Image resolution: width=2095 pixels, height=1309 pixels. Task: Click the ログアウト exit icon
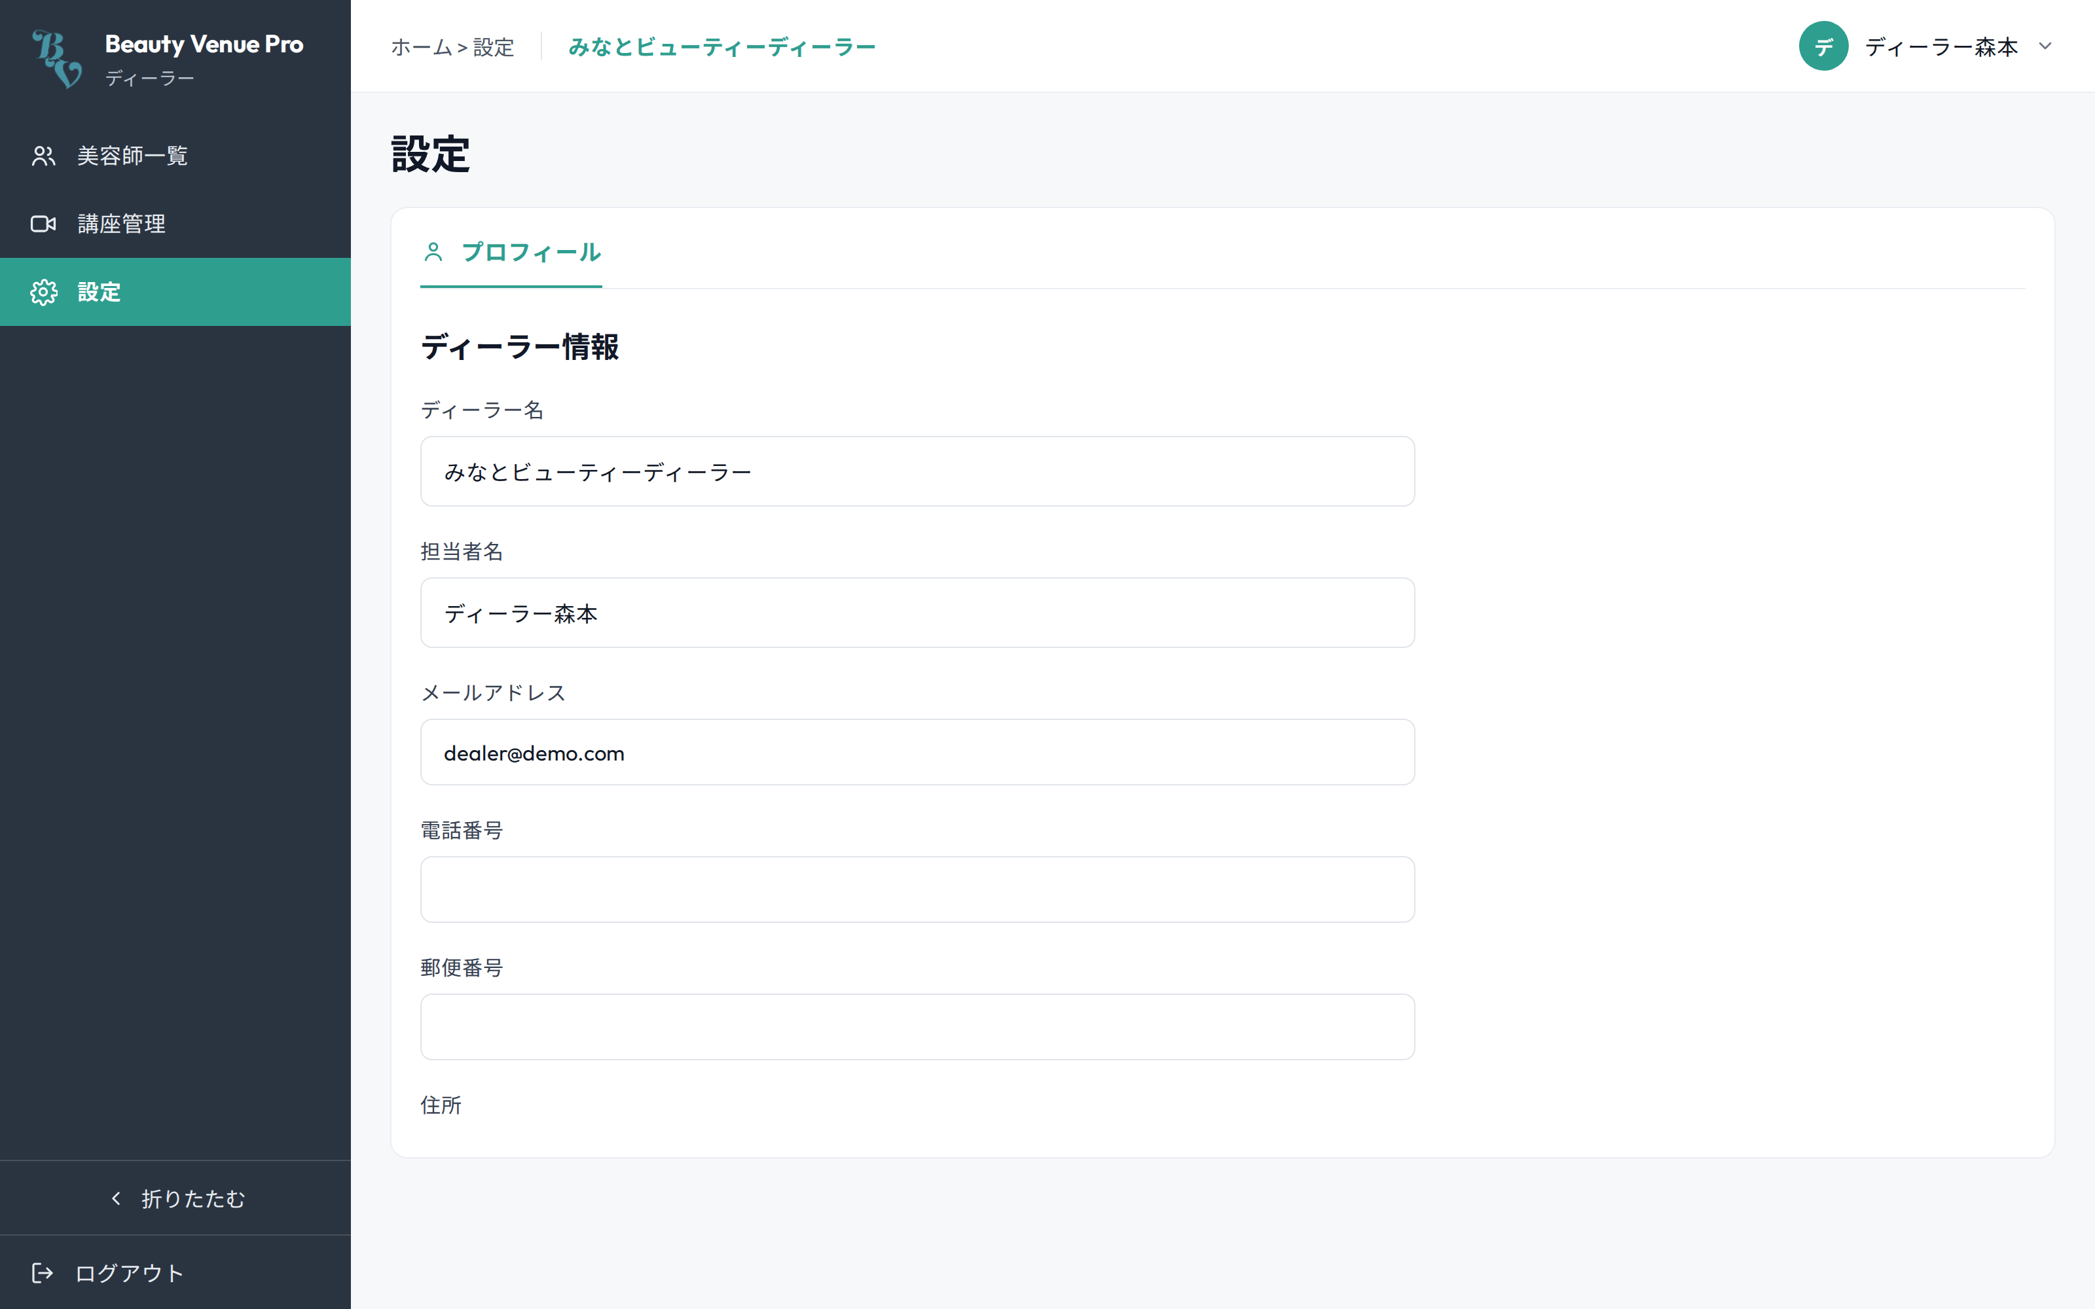pos(43,1272)
